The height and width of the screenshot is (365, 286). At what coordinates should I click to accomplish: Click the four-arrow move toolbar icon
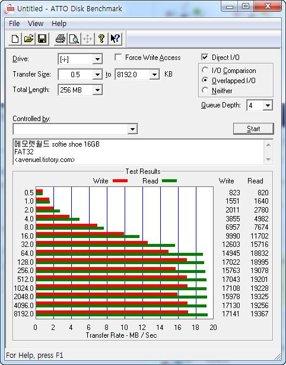[x=87, y=39]
